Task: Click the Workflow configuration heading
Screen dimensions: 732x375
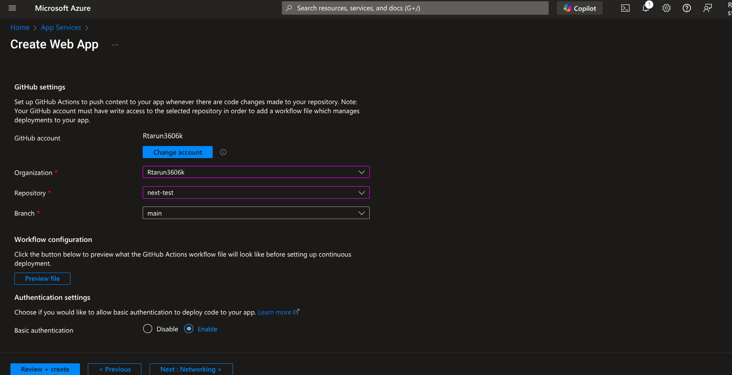Action: click(53, 239)
